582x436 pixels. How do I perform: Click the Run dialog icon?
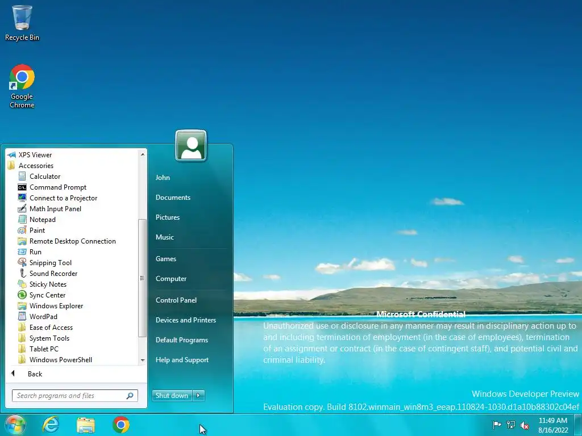[x=22, y=251]
